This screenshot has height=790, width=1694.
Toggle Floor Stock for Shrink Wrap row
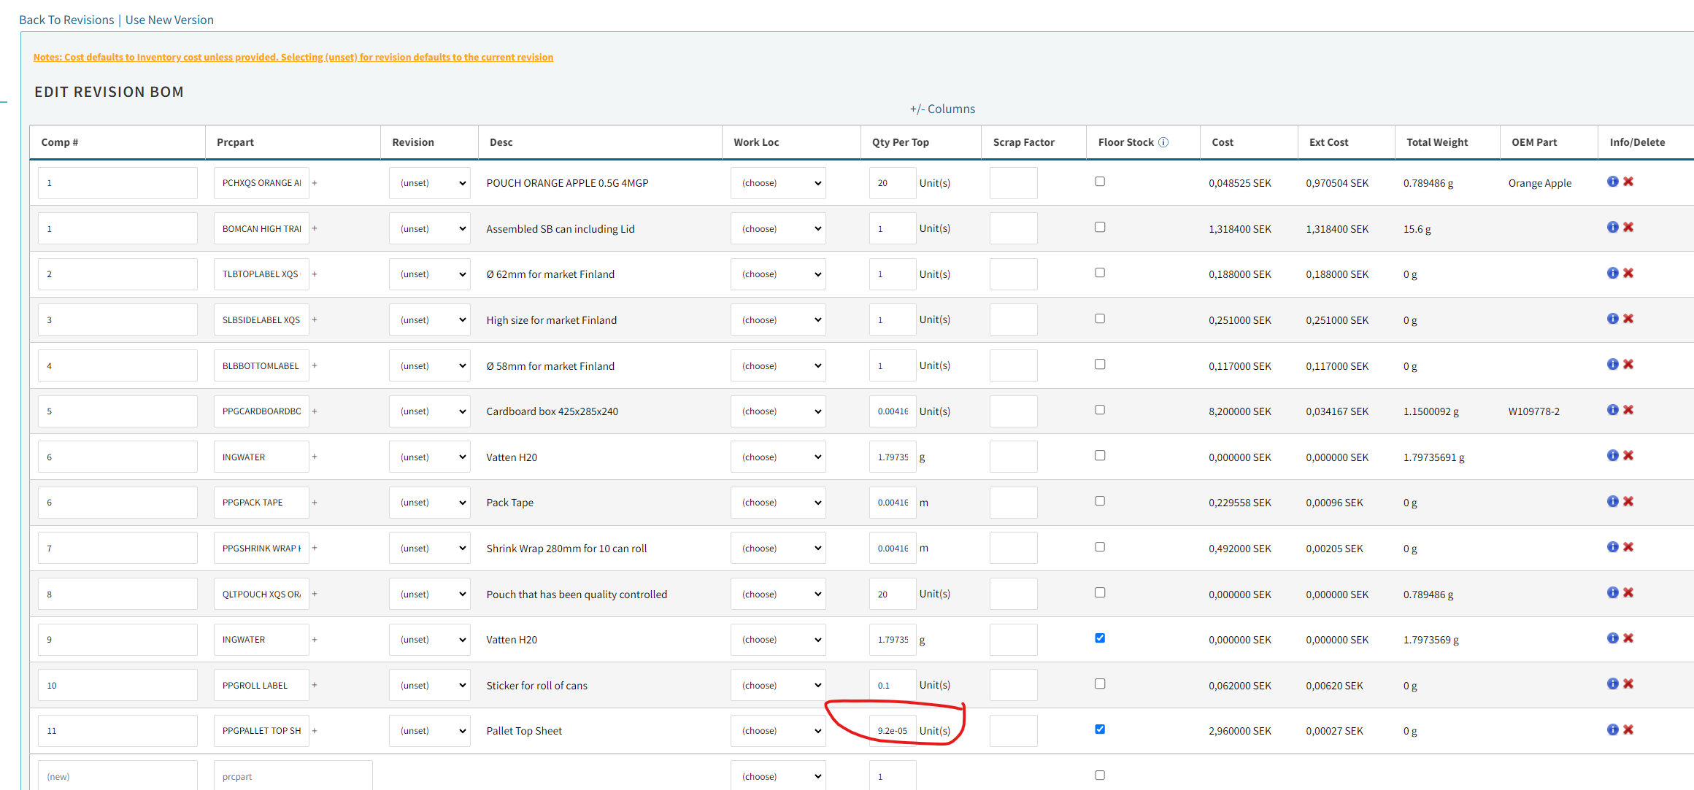1100,547
